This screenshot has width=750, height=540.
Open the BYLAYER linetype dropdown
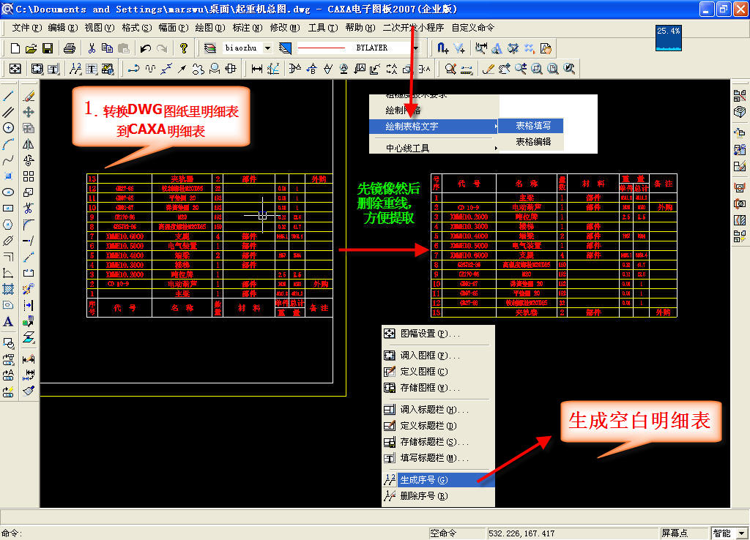415,48
